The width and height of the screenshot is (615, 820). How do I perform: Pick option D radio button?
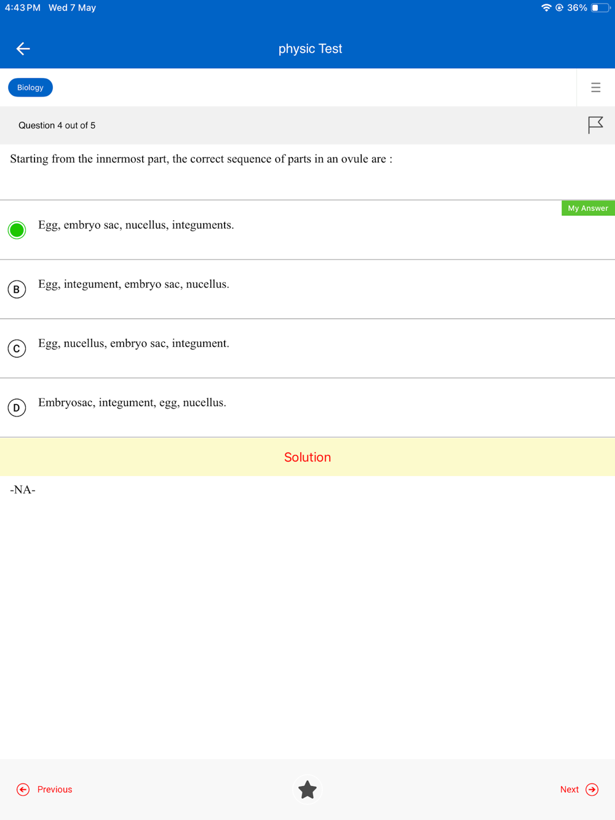[17, 407]
